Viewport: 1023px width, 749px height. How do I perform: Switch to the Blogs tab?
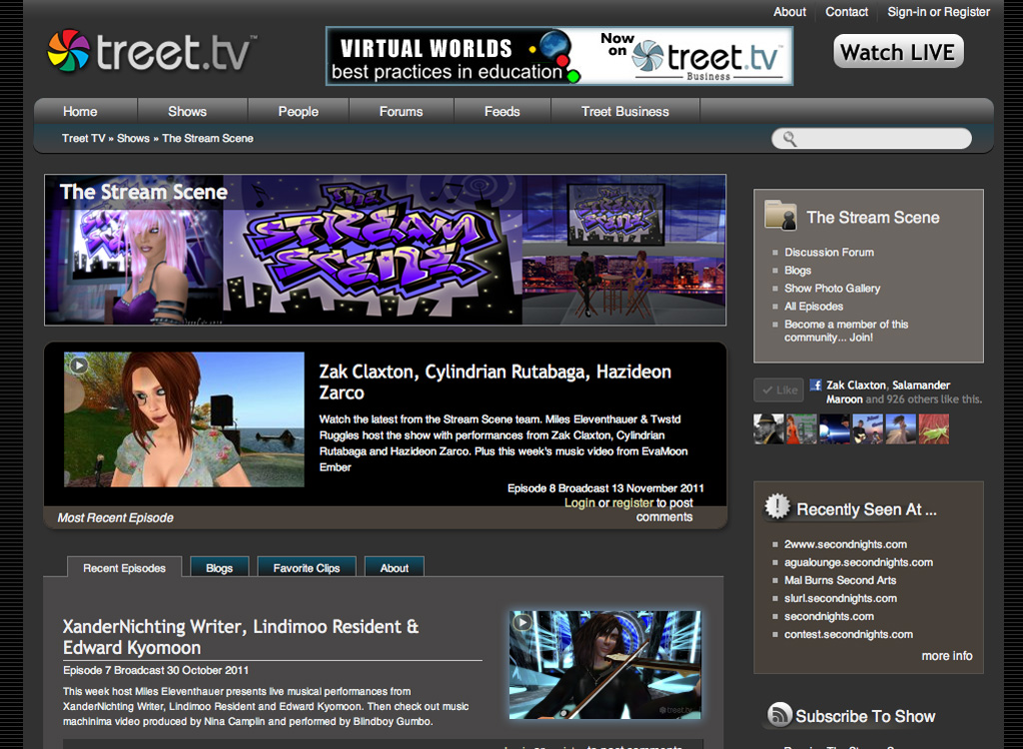(219, 566)
